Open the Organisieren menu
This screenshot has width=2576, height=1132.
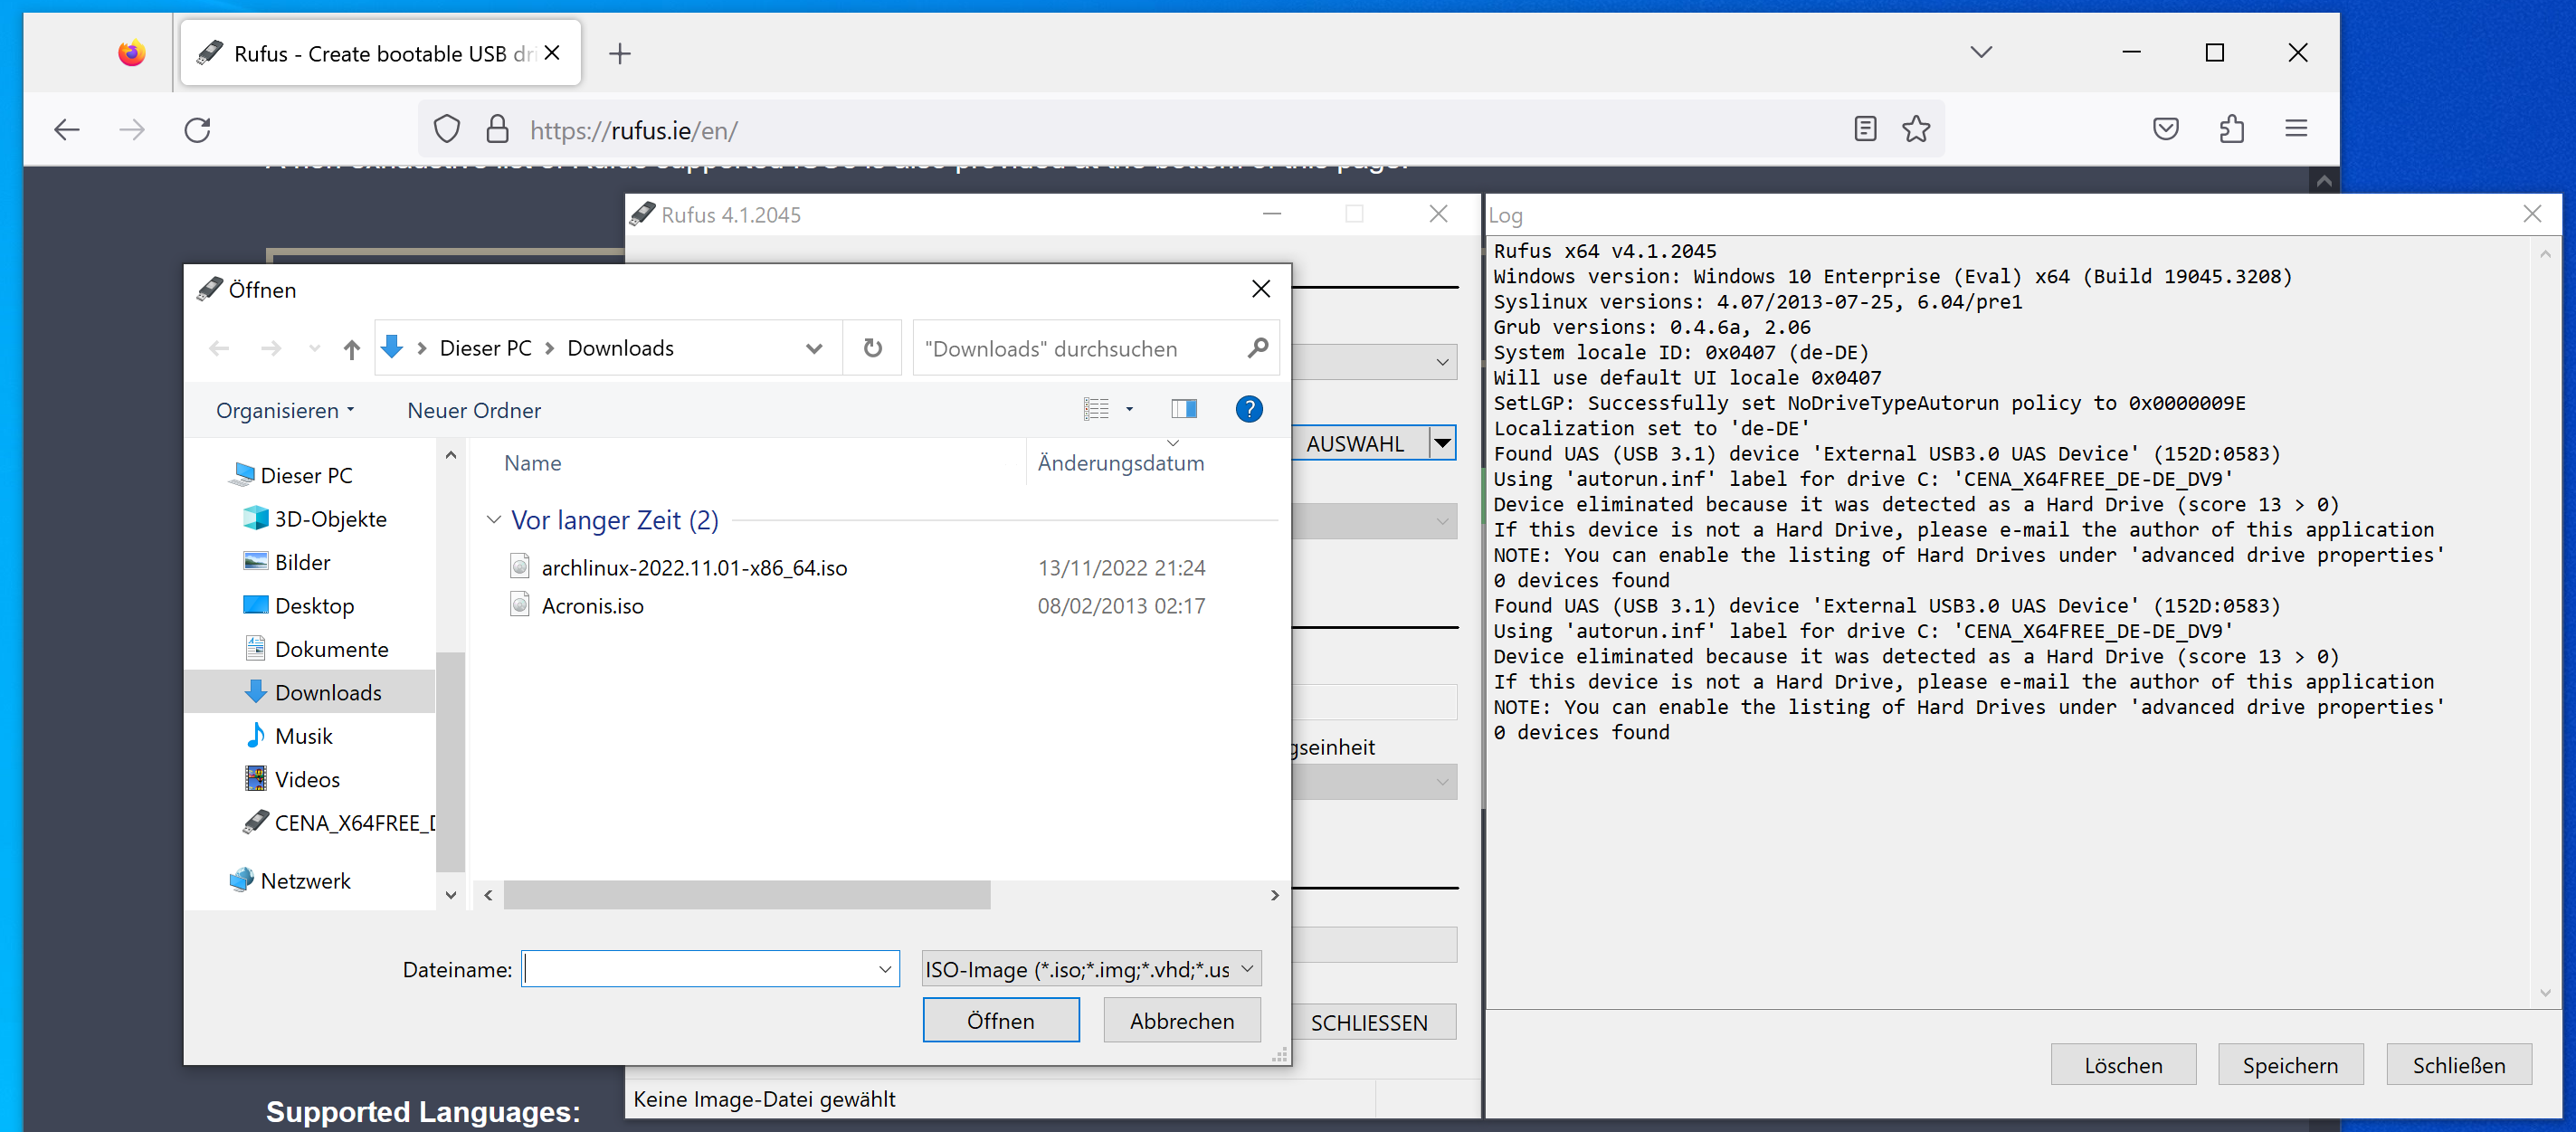pos(284,410)
